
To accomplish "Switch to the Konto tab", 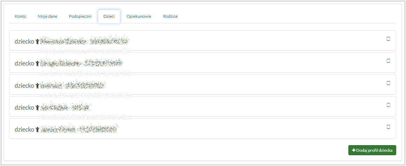I will tap(20, 16).
